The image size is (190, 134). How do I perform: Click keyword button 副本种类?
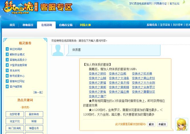click(34, 114)
